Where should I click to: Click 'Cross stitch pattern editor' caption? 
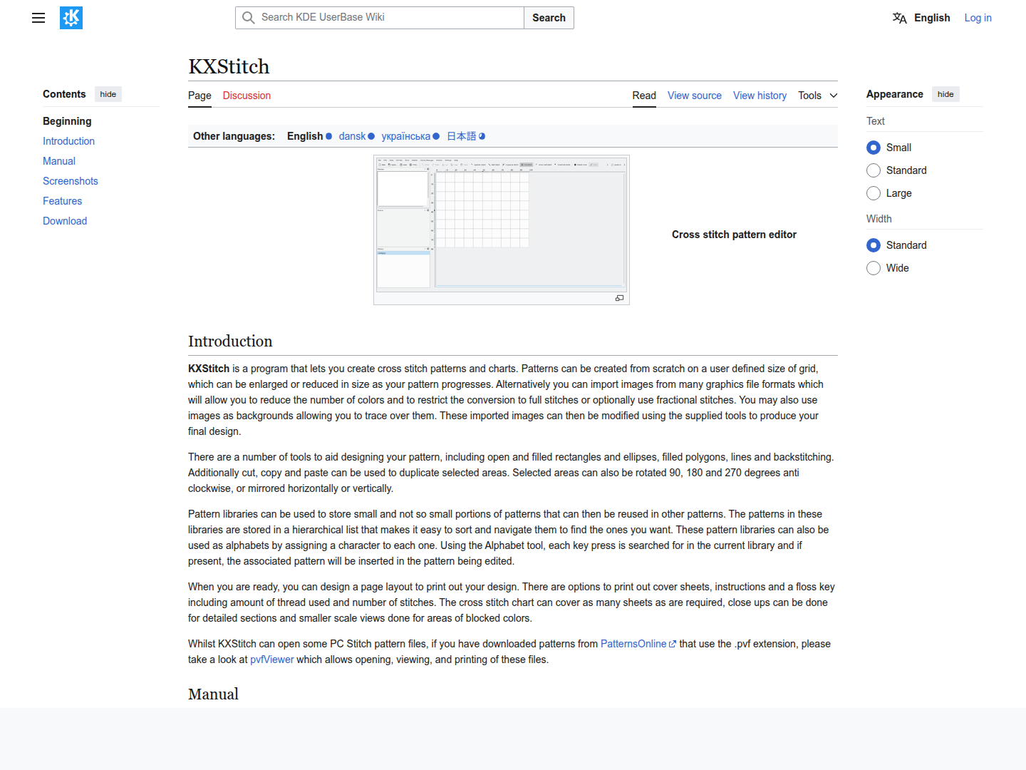pyautogui.click(x=734, y=235)
